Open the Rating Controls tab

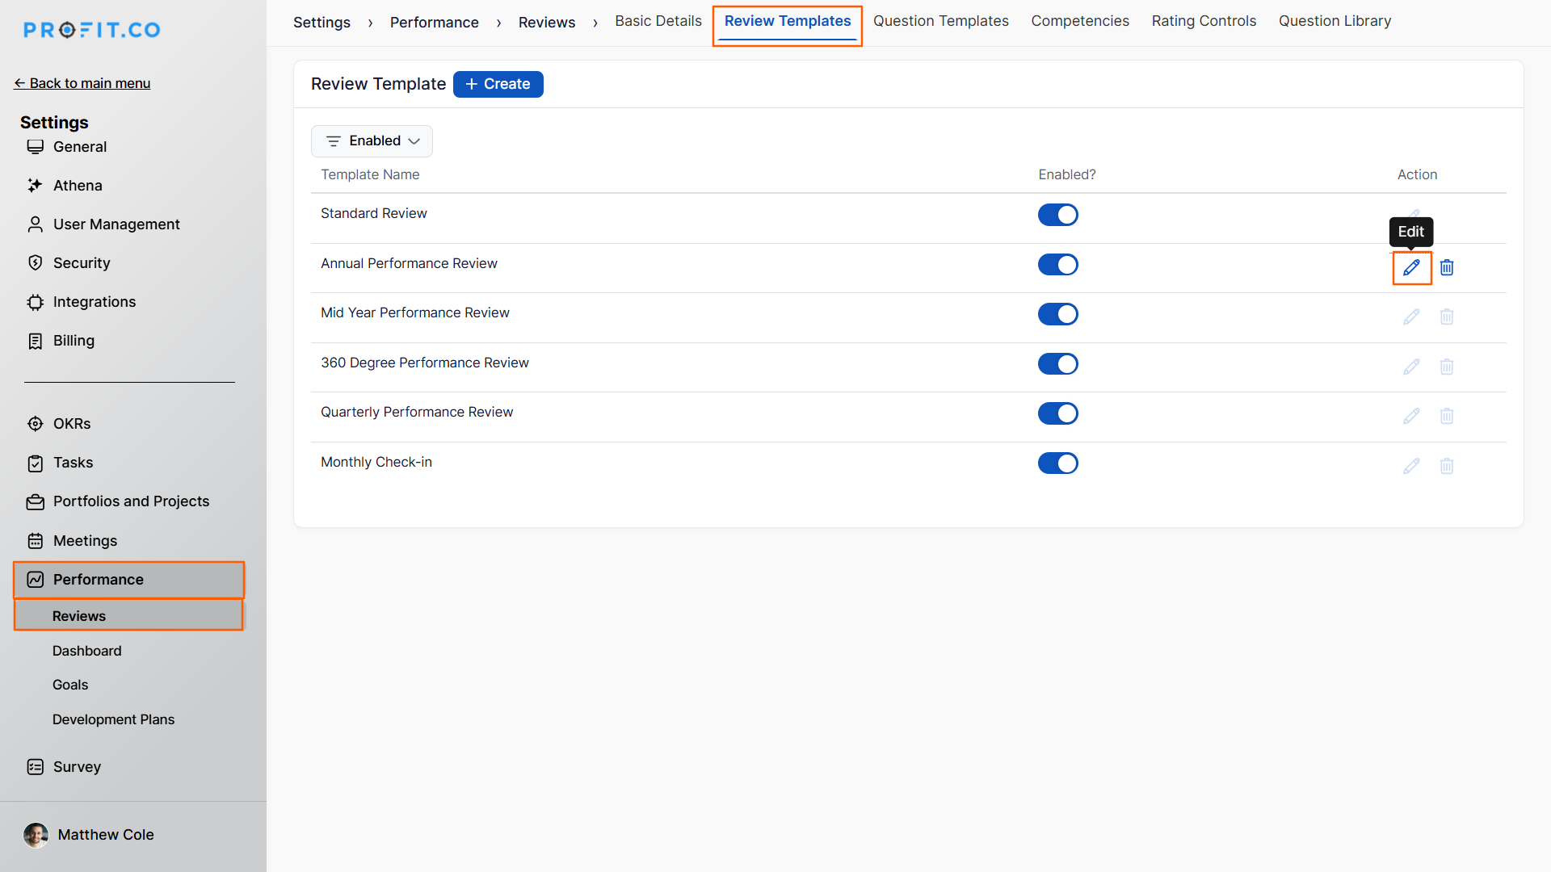[x=1204, y=21]
